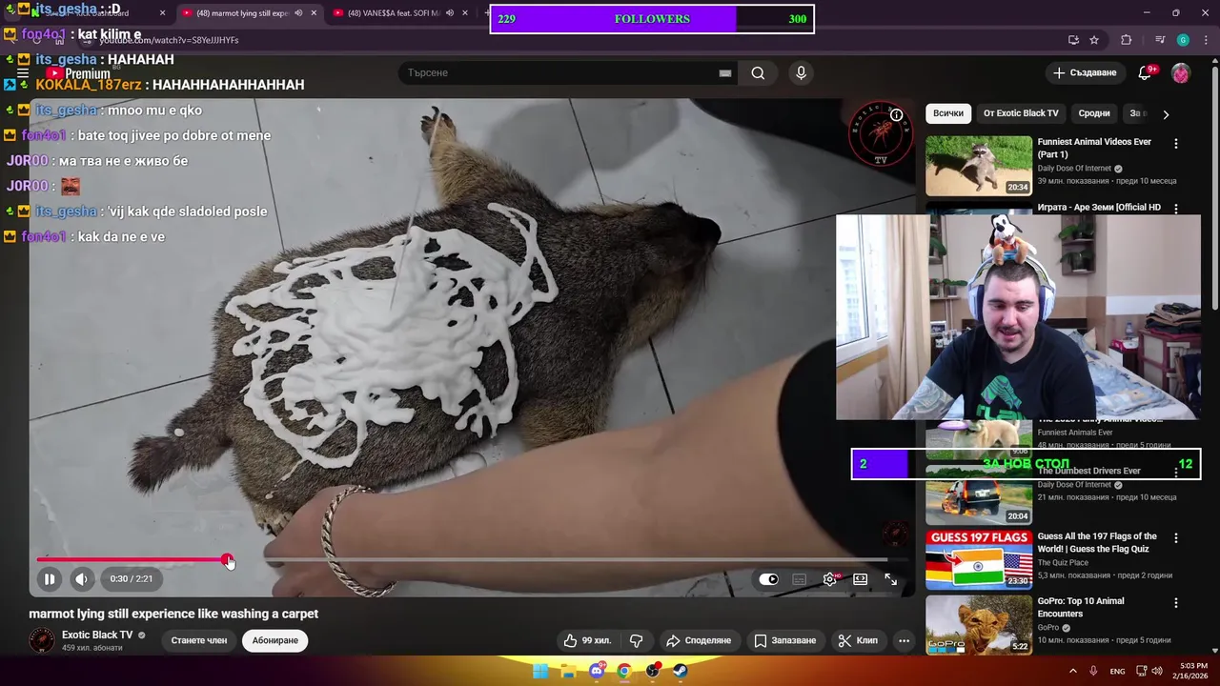
Task: Open options for Funniest Animal Videos Ever
Action: (1175, 143)
